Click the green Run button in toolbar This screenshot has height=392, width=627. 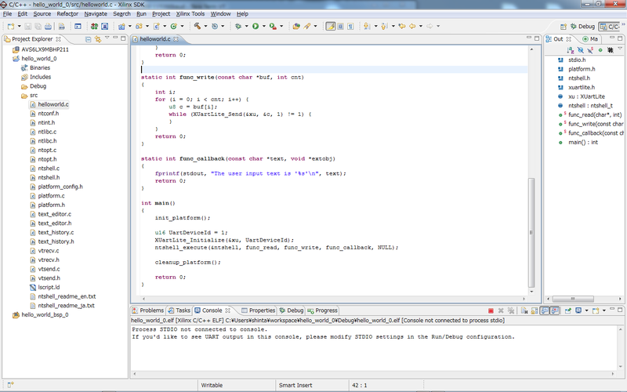point(255,26)
